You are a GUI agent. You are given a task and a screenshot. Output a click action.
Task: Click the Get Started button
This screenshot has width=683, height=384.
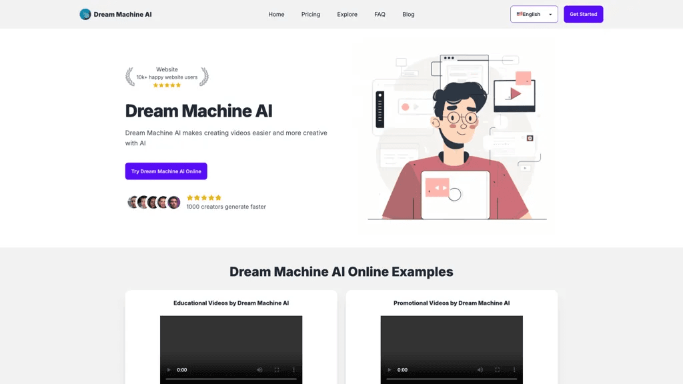[583, 15]
